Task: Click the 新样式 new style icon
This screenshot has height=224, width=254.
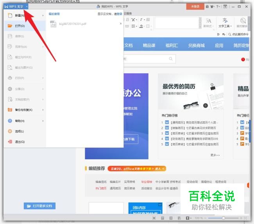Action: (209, 21)
